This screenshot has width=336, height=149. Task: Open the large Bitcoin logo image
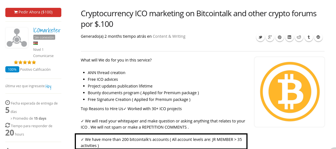pyautogui.click(x=290, y=92)
